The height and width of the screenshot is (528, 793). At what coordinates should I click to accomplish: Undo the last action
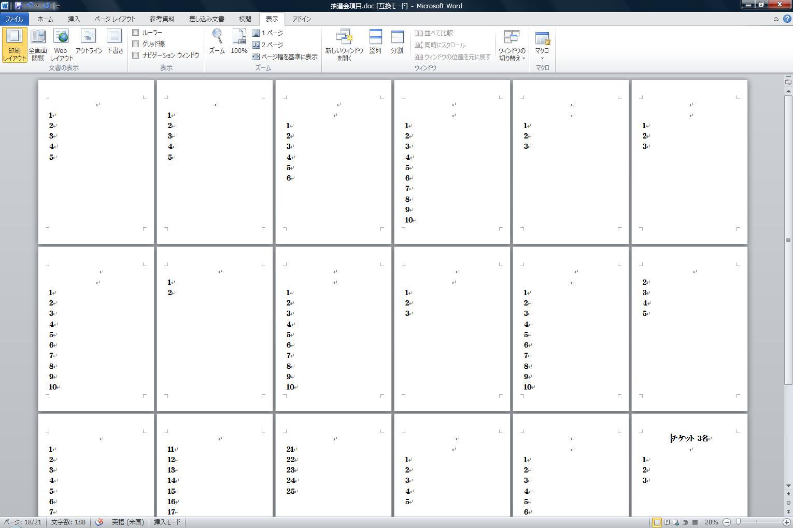[x=30, y=6]
